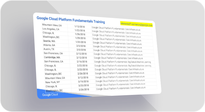
Task: Click the Google Cloud logo in blue footer
Action: (50, 95)
